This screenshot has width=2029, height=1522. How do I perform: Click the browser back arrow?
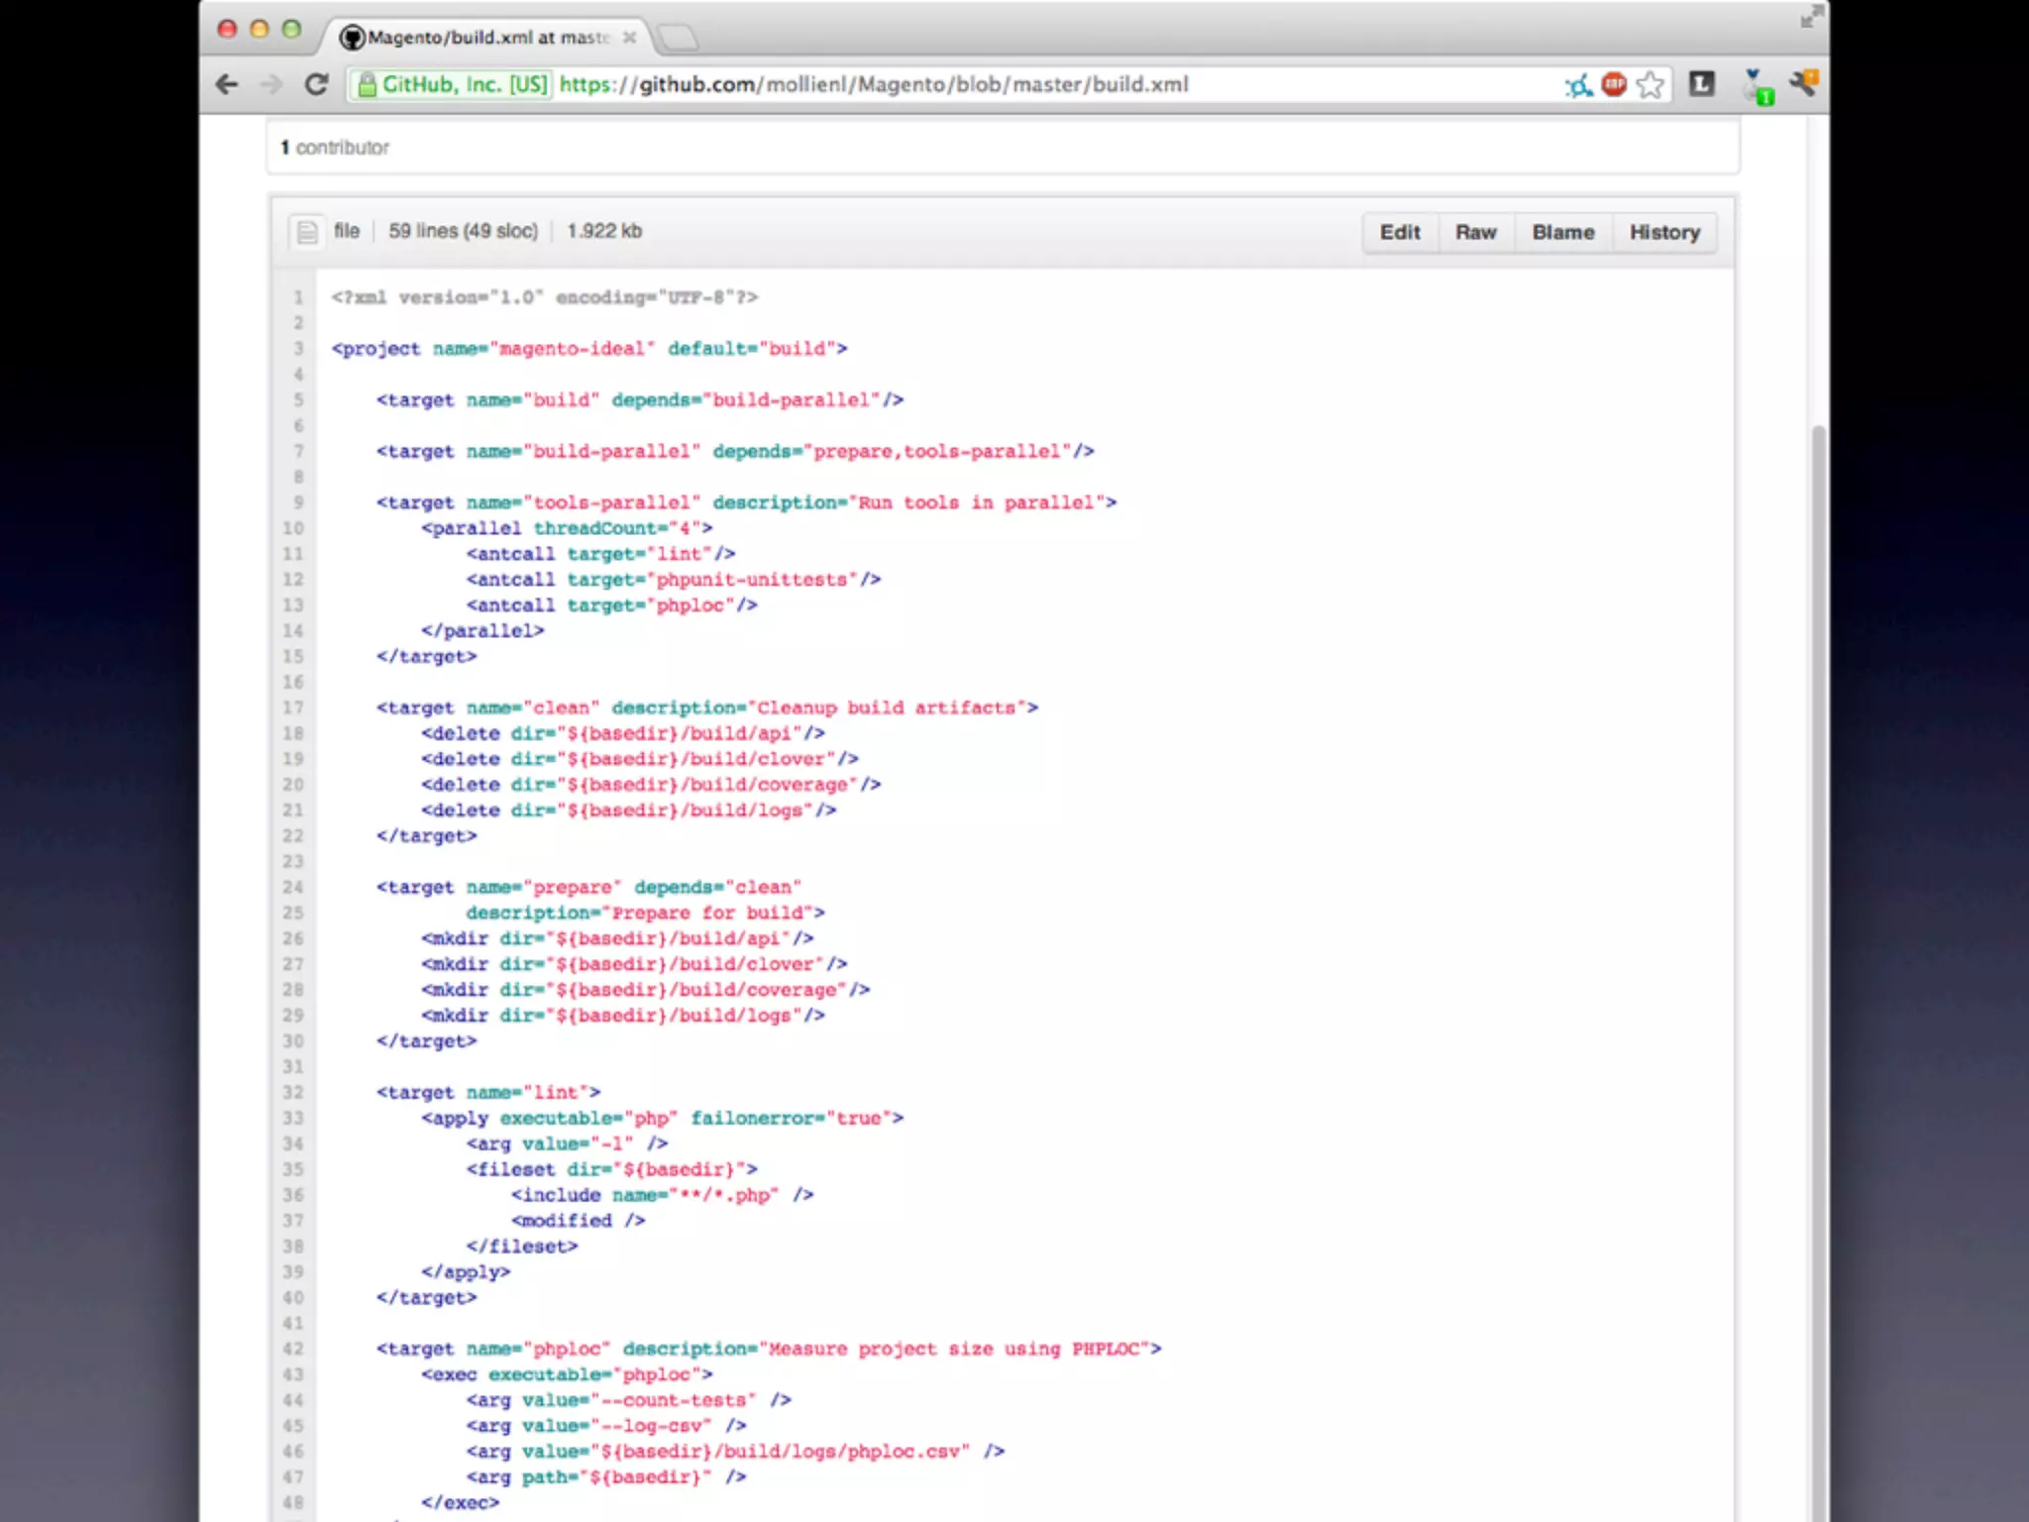click(227, 85)
